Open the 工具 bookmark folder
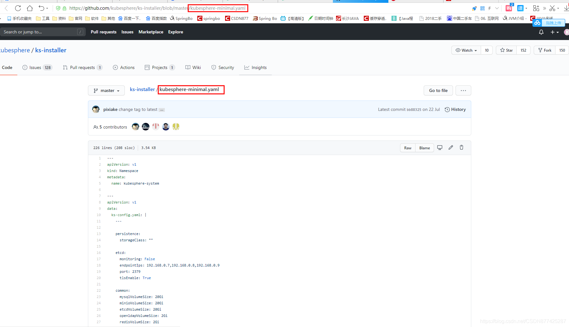 (43, 18)
